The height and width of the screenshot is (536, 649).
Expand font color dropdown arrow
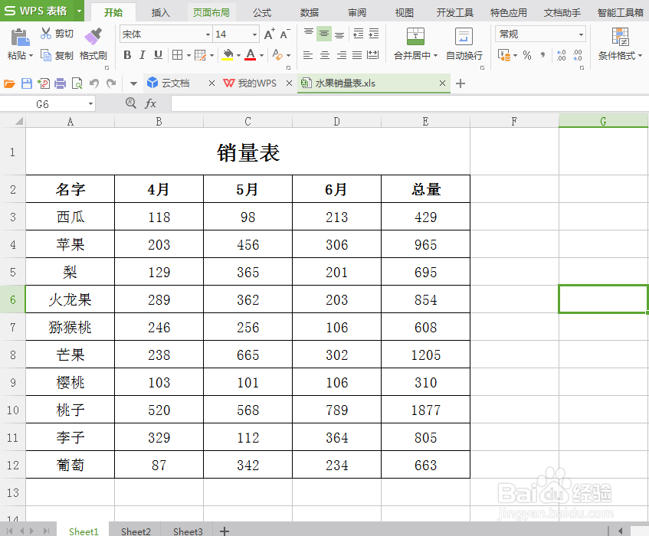point(261,55)
